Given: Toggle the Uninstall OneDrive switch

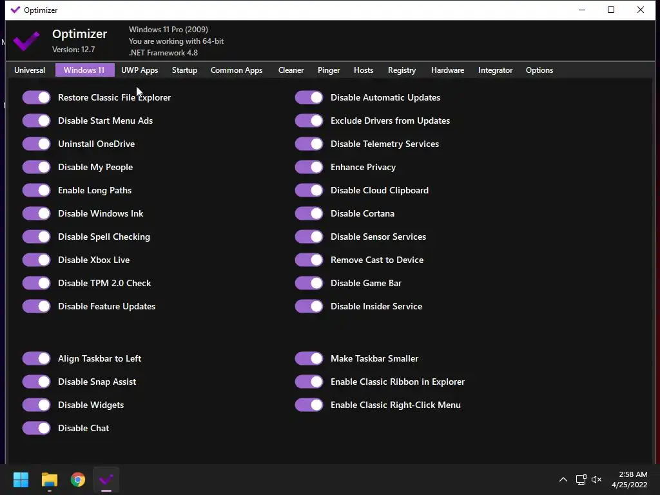Looking at the screenshot, I should point(37,144).
